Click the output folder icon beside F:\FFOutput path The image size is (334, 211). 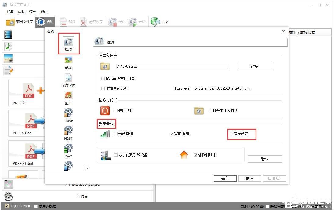click(x=105, y=67)
